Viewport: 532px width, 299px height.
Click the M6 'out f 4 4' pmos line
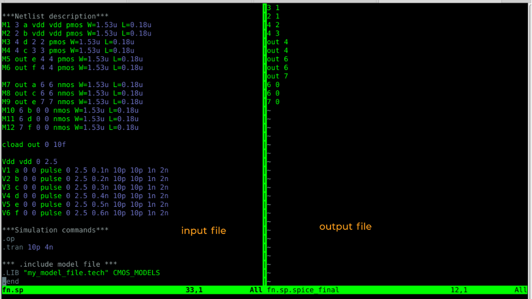tap(72, 67)
